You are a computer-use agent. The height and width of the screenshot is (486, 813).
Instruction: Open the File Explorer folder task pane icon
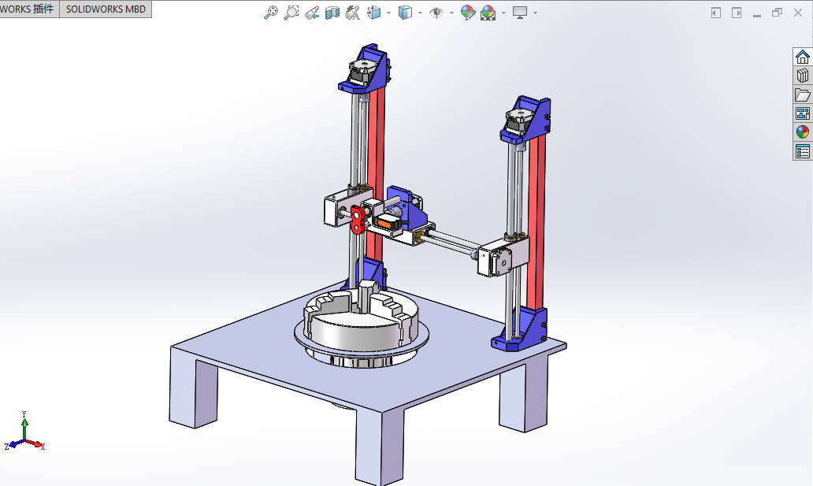[x=803, y=95]
